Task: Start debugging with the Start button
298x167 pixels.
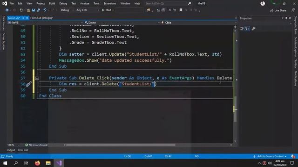Action: click(107, 10)
